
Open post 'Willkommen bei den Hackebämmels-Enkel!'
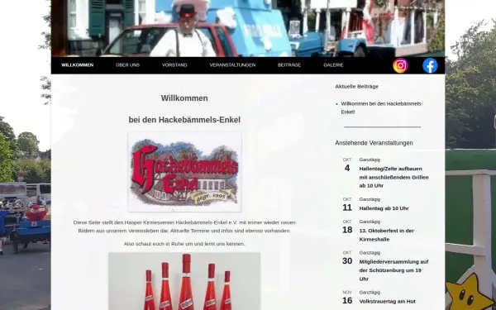[381, 107]
